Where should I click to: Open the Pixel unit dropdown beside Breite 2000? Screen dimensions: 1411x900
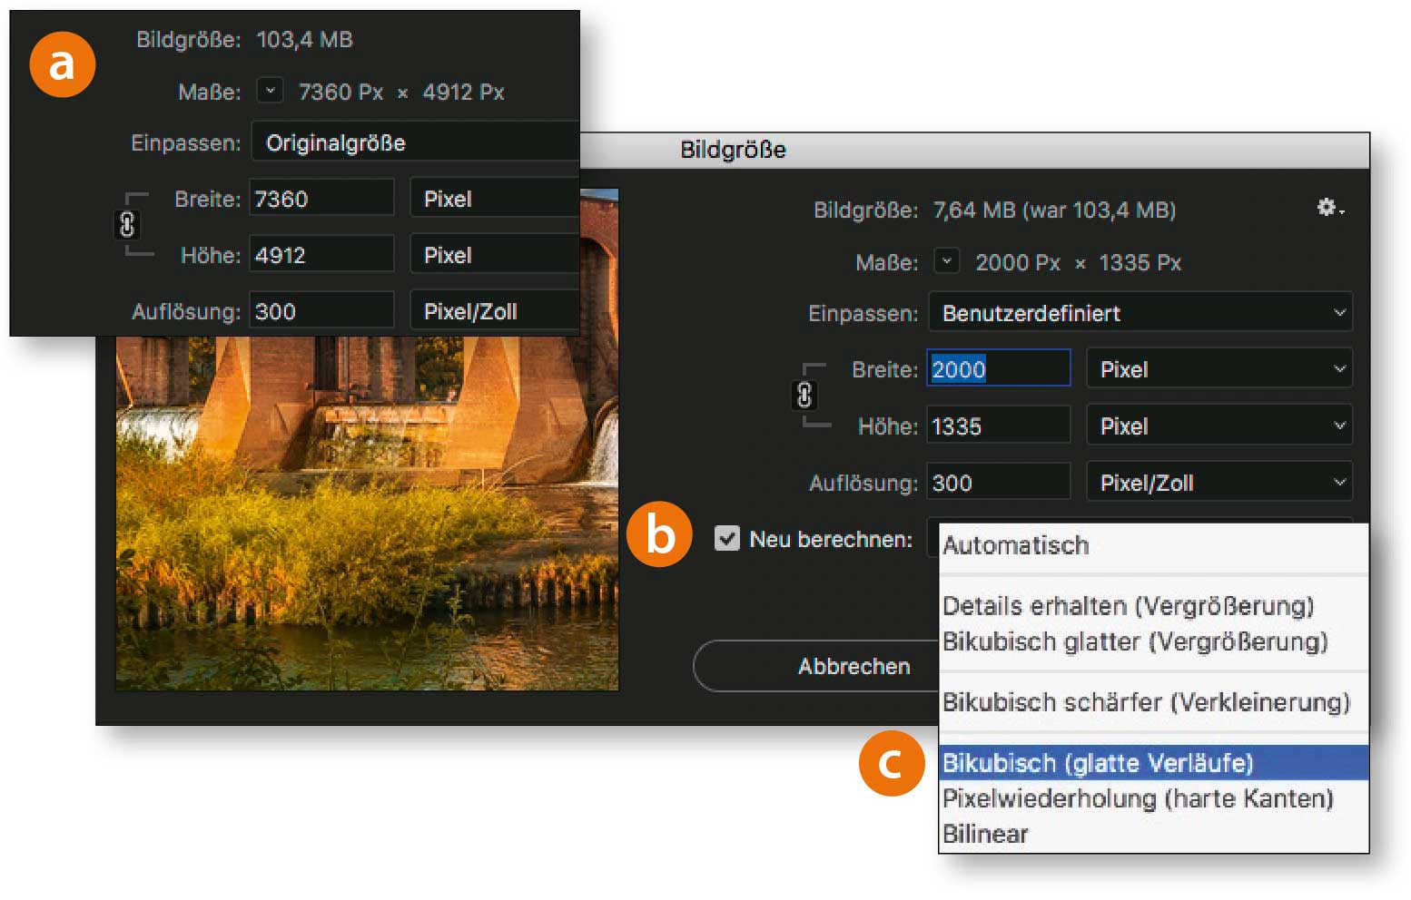coord(1219,369)
